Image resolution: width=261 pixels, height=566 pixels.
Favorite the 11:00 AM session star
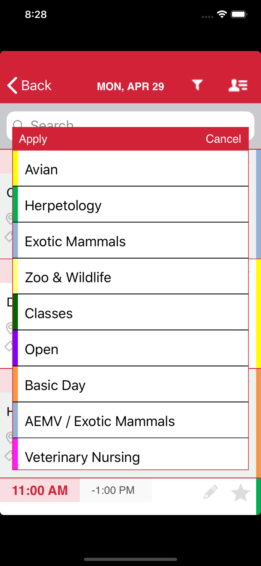point(240,493)
